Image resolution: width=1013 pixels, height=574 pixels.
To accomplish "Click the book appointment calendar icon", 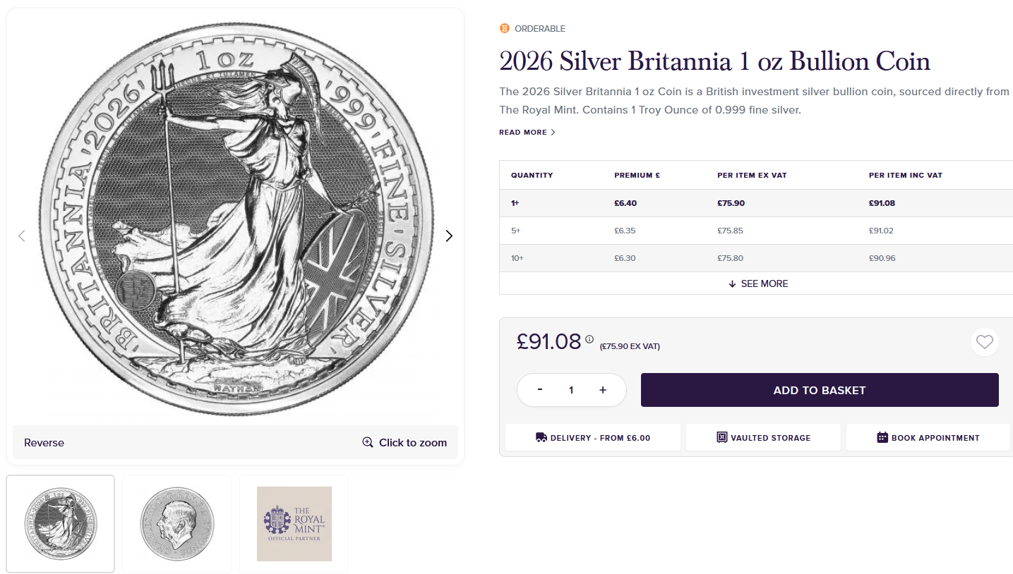I will tap(882, 438).
